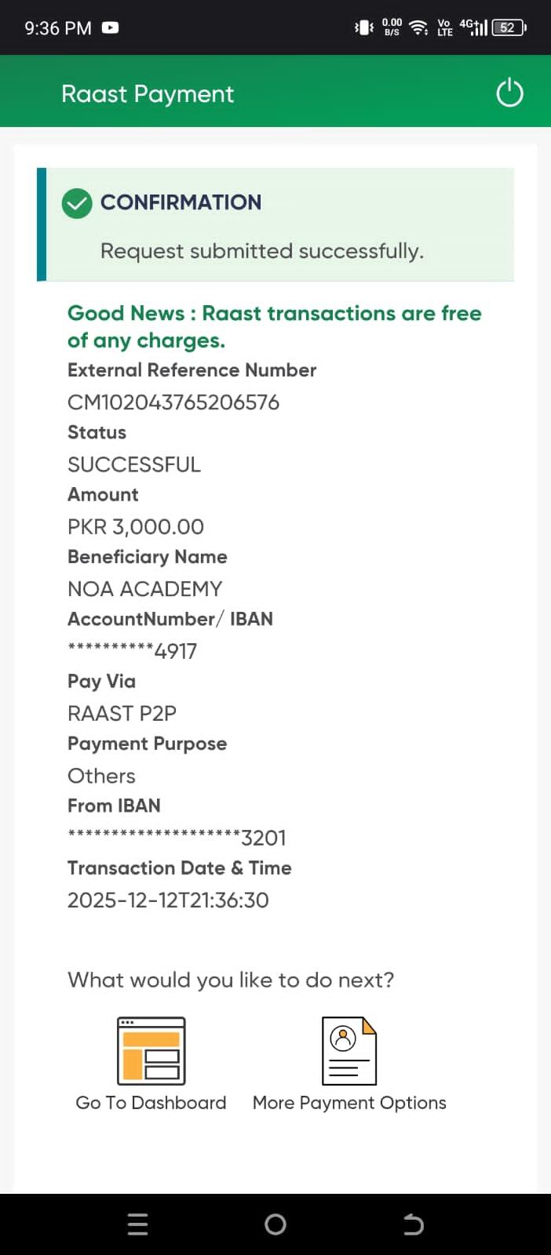551x1255 pixels.
Task: Tap the Raast Payment header title
Action: 148,94
